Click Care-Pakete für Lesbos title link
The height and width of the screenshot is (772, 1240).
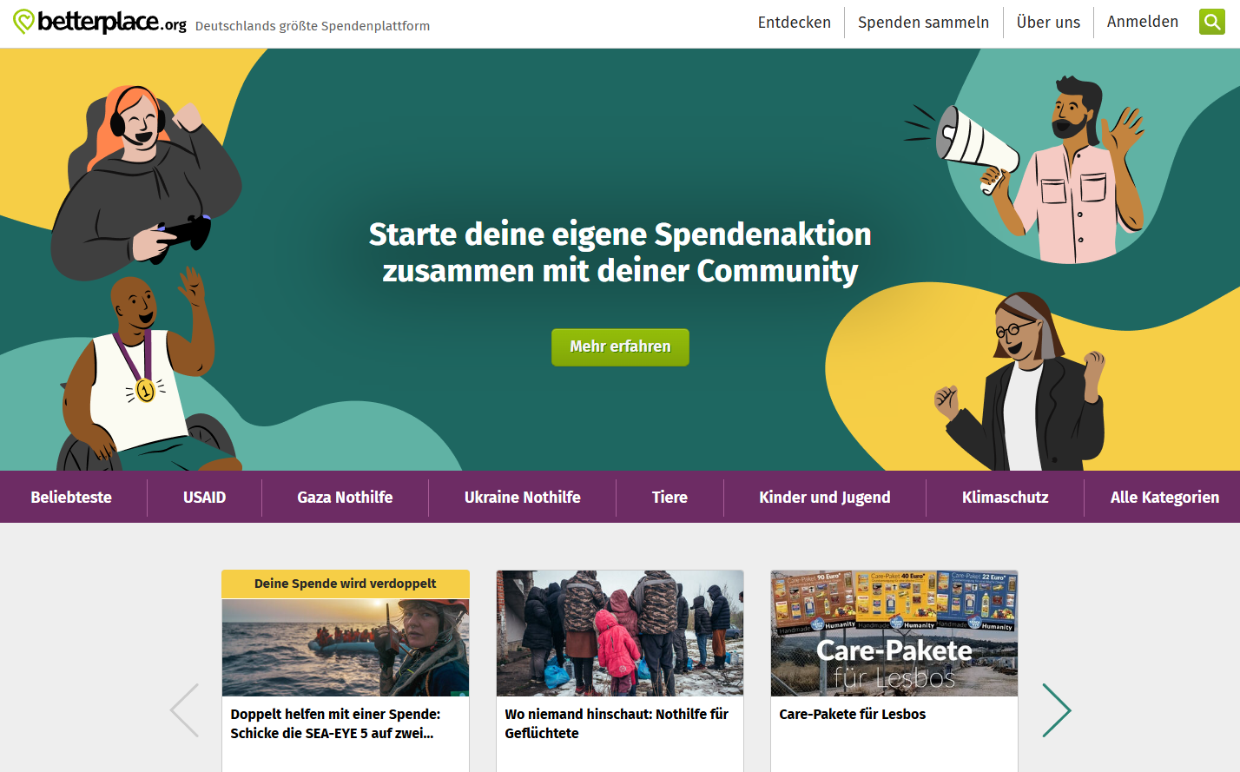coord(852,714)
